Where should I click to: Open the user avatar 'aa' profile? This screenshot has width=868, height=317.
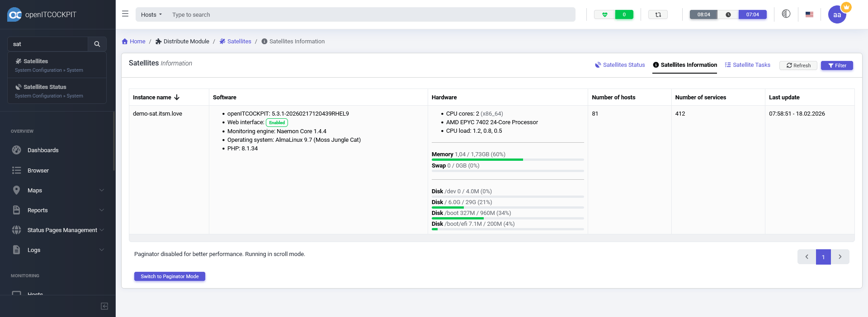837,15
